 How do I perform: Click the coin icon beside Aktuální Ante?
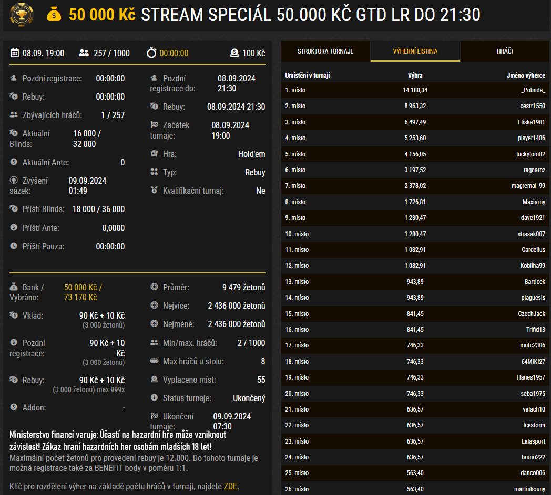(14, 162)
